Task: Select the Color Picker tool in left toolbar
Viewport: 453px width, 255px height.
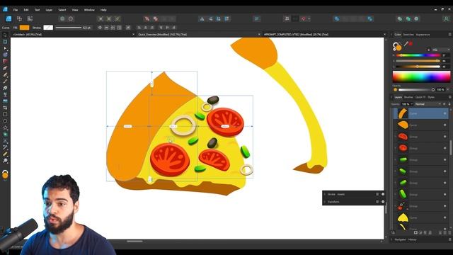Action: coord(5,147)
